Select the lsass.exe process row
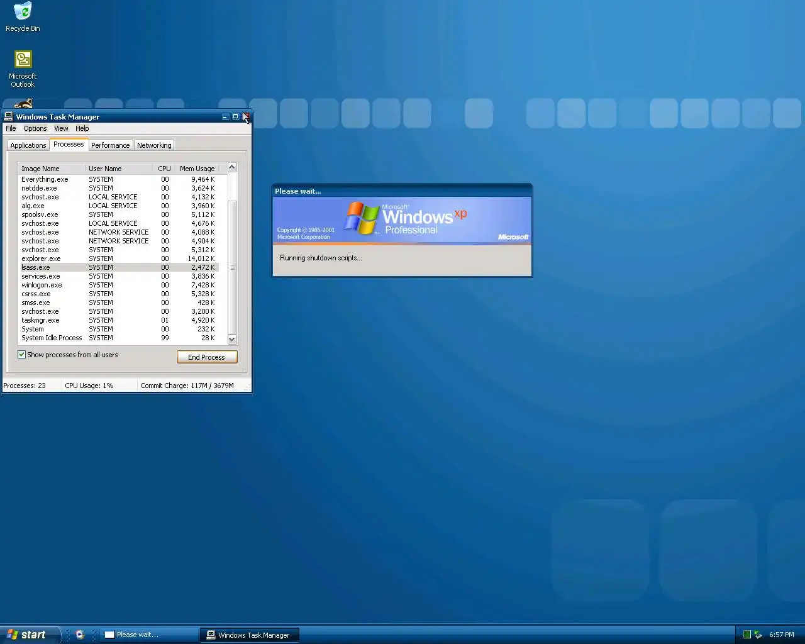Screen dimensions: 805x644 [x=118, y=267]
